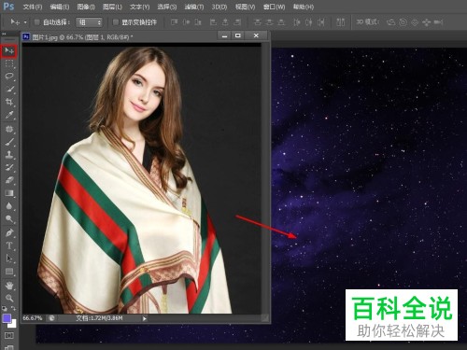467x350 pixels.
Task: Click distribute right edges icon
Action: tap(320, 22)
